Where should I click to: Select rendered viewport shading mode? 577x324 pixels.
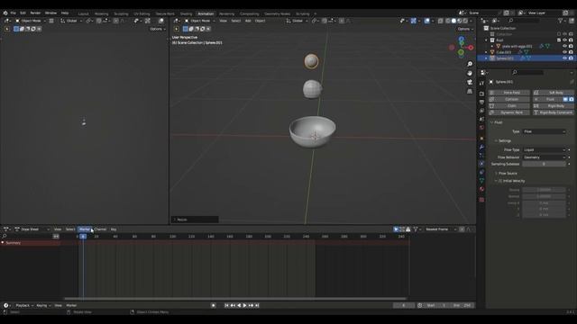click(x=465, y=21)
